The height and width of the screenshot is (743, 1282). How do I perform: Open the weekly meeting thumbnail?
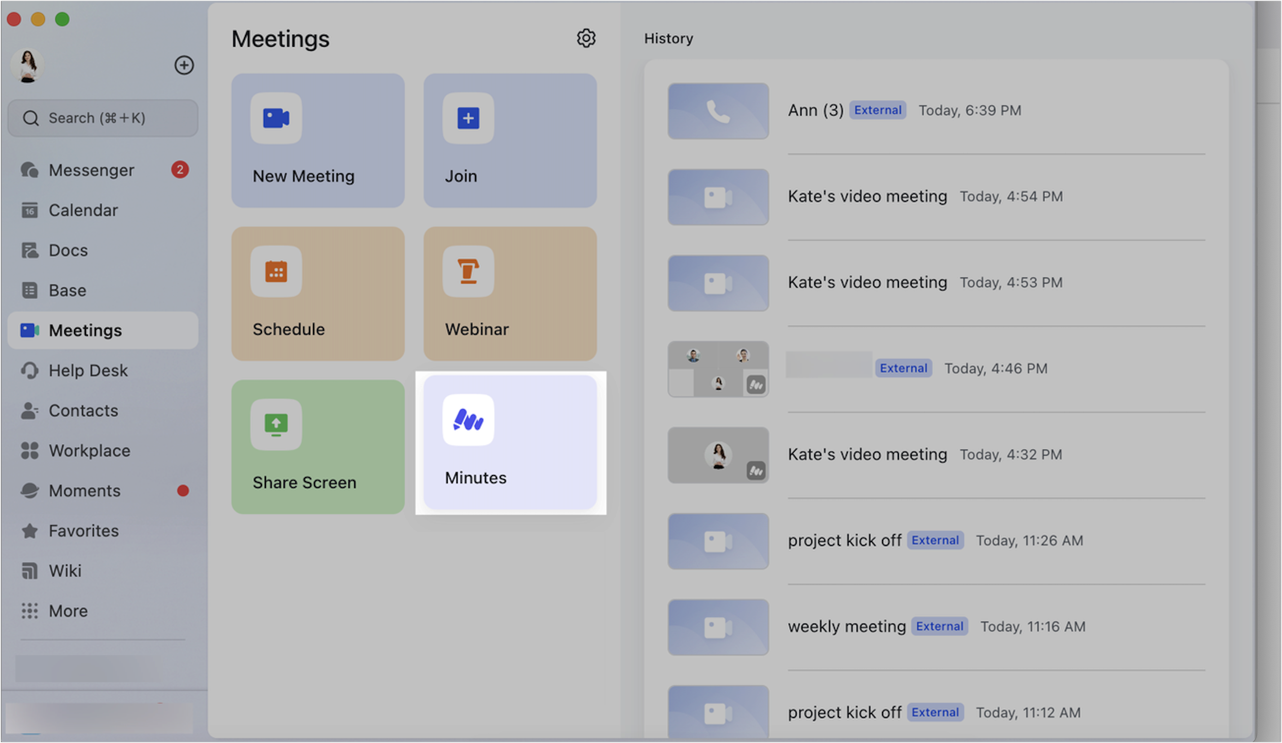(718, 627)
